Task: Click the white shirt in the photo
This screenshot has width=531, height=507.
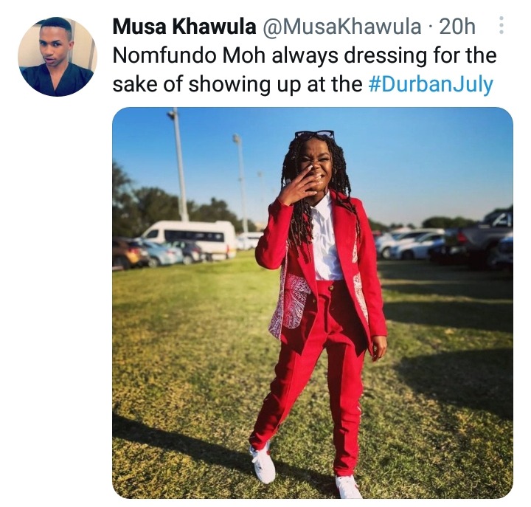Action: [x=324, y=241]
